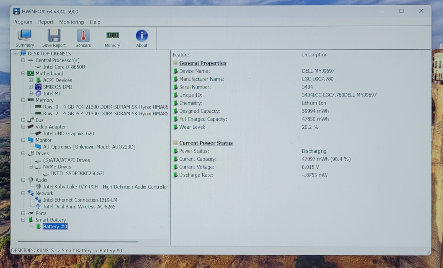
Task: Collapse the Drives node
Action: (x=23, y=153)
